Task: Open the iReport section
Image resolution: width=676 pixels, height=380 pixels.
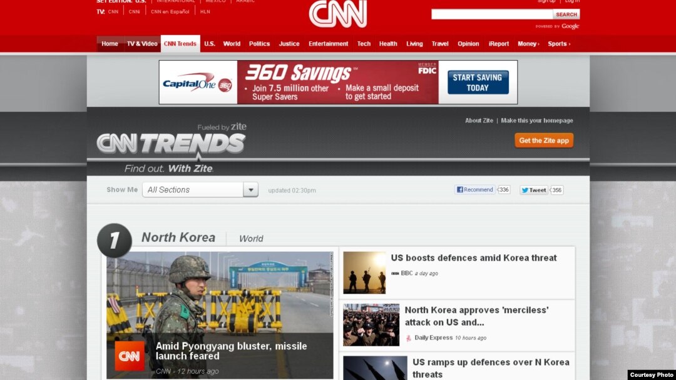Action: 498,44
